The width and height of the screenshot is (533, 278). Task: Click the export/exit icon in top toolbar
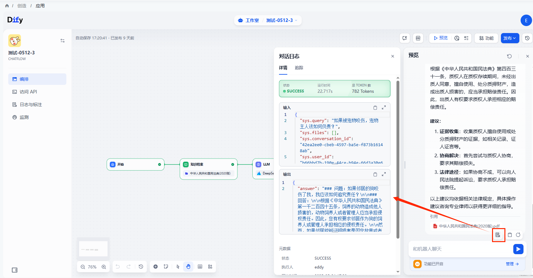405,38
